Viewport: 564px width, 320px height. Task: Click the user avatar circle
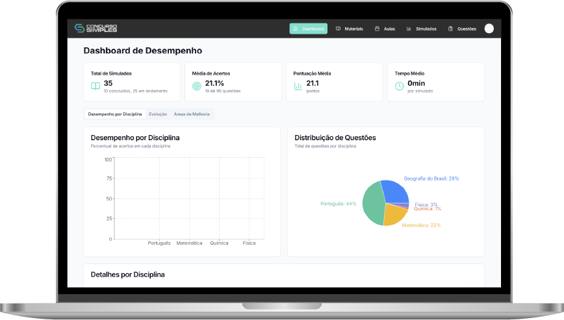[489, 29]
